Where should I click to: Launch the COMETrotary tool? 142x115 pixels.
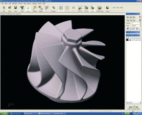(100, 9)
